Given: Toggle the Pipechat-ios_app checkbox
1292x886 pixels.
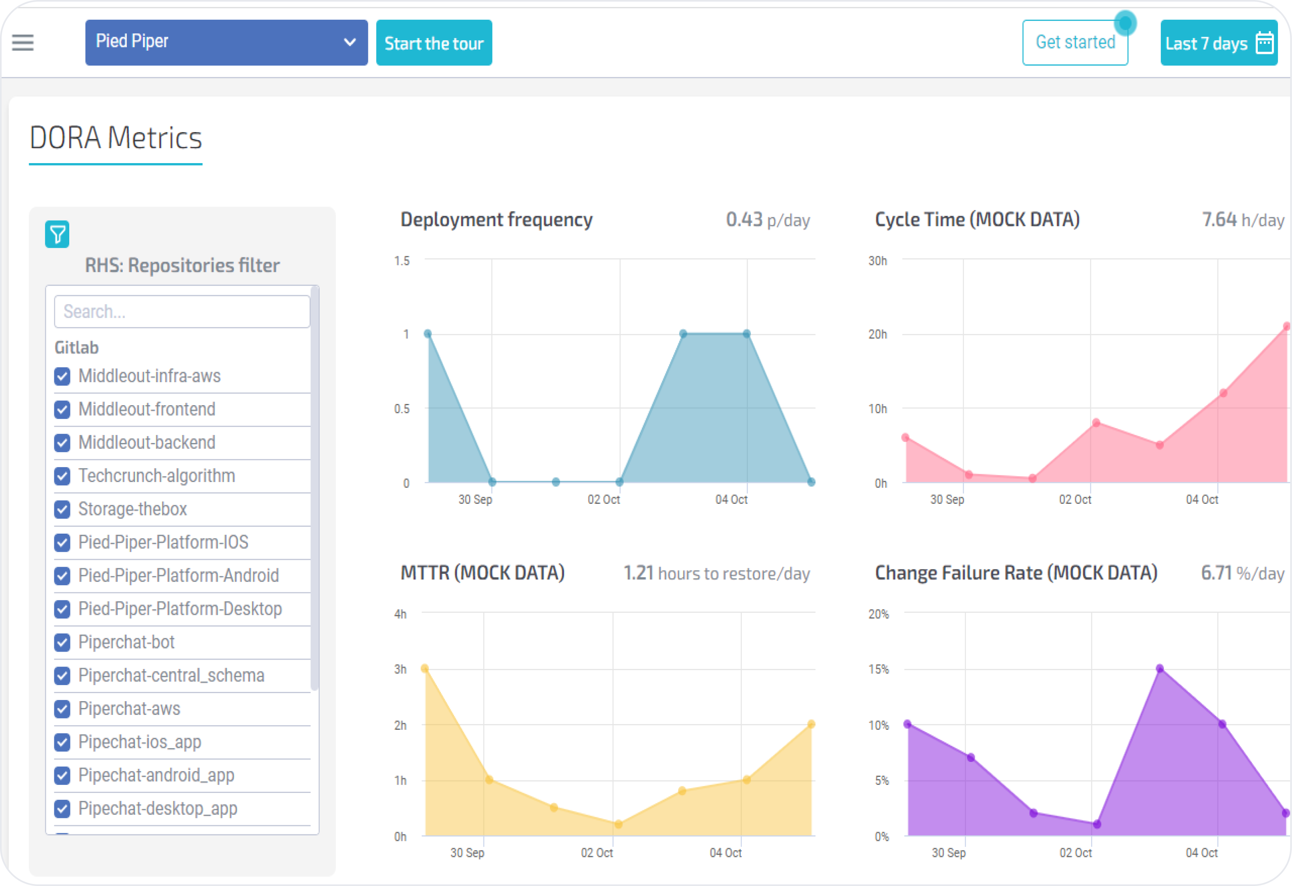Looking at the screenshot, I should tap(62, 743).
